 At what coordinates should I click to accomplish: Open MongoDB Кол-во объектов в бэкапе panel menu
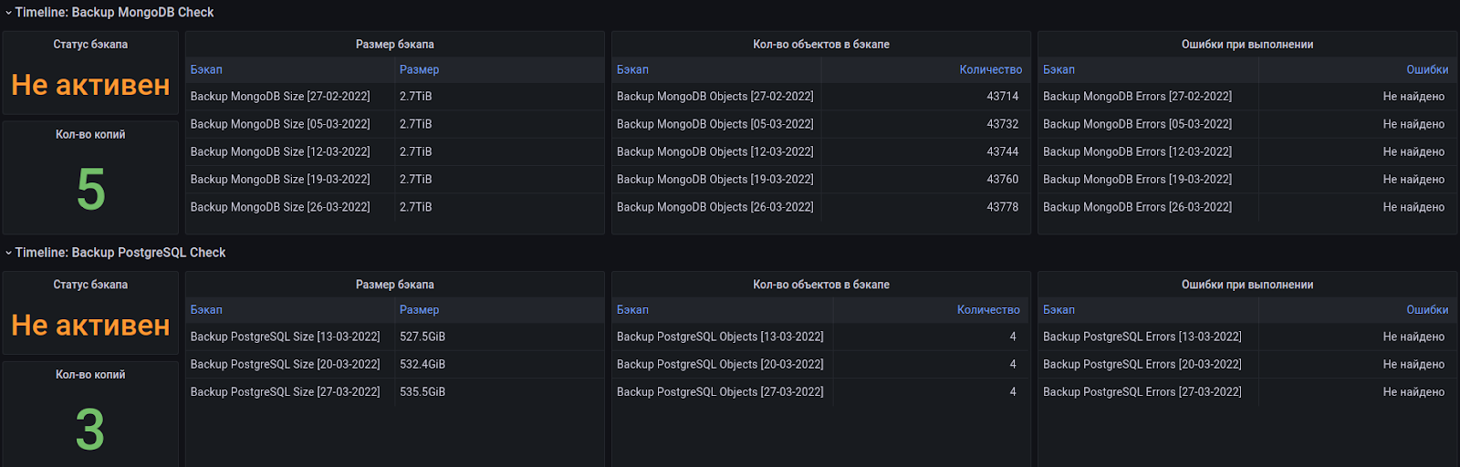tap(821, 44)
